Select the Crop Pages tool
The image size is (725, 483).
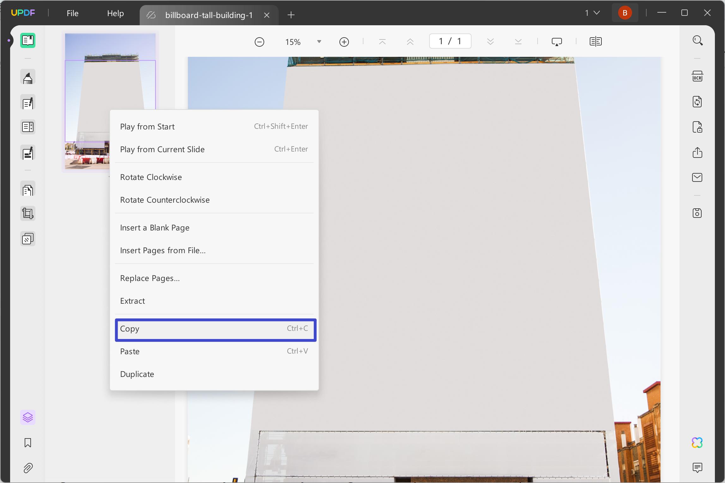28,213
